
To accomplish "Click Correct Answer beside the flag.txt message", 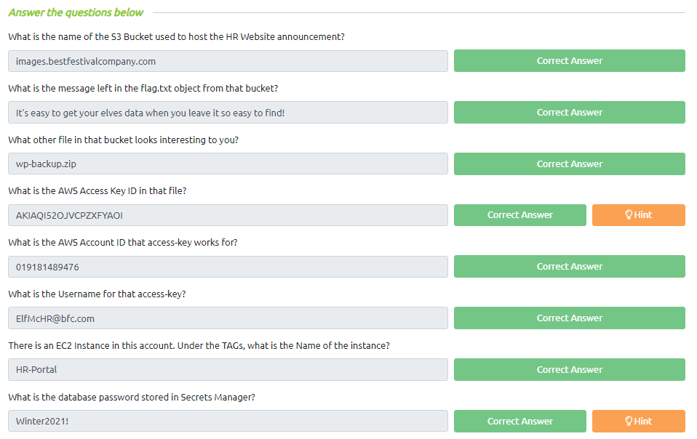I will pos(570,113).
